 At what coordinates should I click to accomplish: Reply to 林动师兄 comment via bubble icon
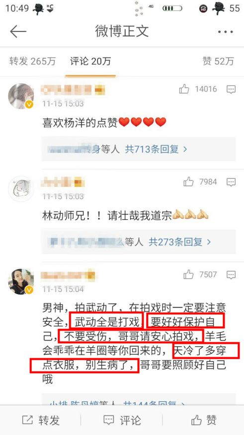[x=231, y=182]
